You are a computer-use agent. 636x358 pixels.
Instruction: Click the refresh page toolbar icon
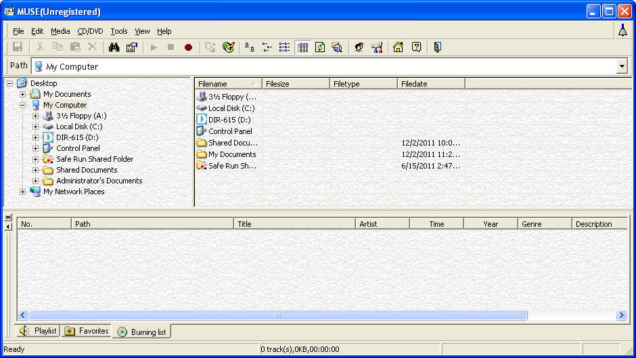320,47
